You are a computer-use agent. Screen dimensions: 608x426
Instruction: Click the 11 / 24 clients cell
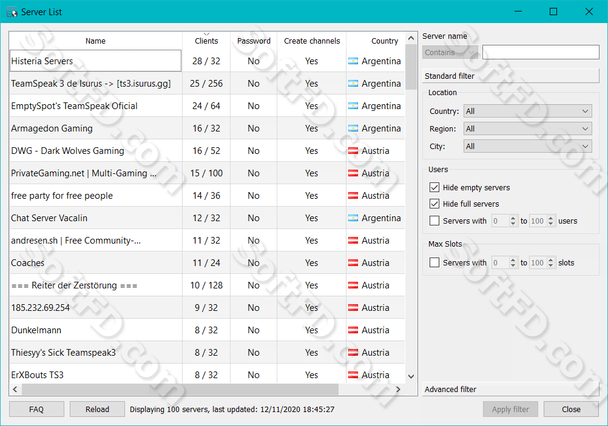click(206, 263)
